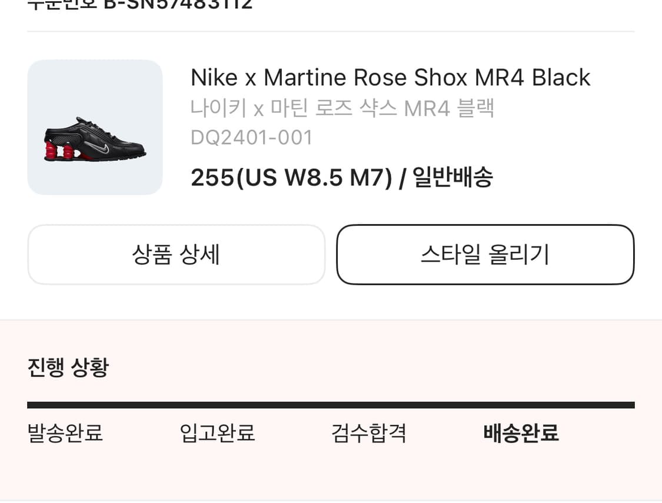
Task: Select the 발송완료 progress step
Action: click(x=65, y=433)
